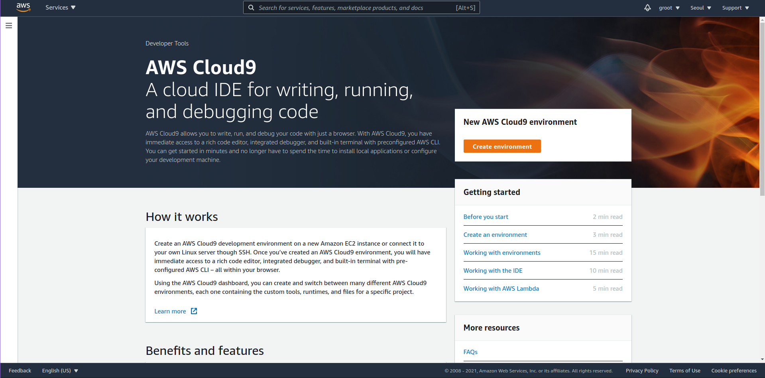Open the Terms of Use link
Image resolution: width=765 pixels, height=378 pixels.
pyautogui.click(x=684, y=370)
